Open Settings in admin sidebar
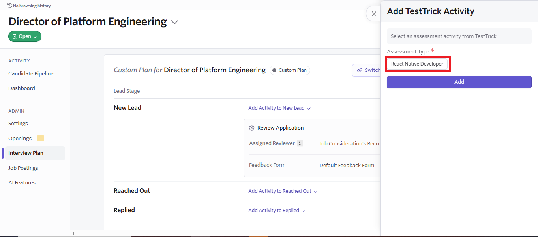Viewport: 538px width, 237px height. coord(18,123)
